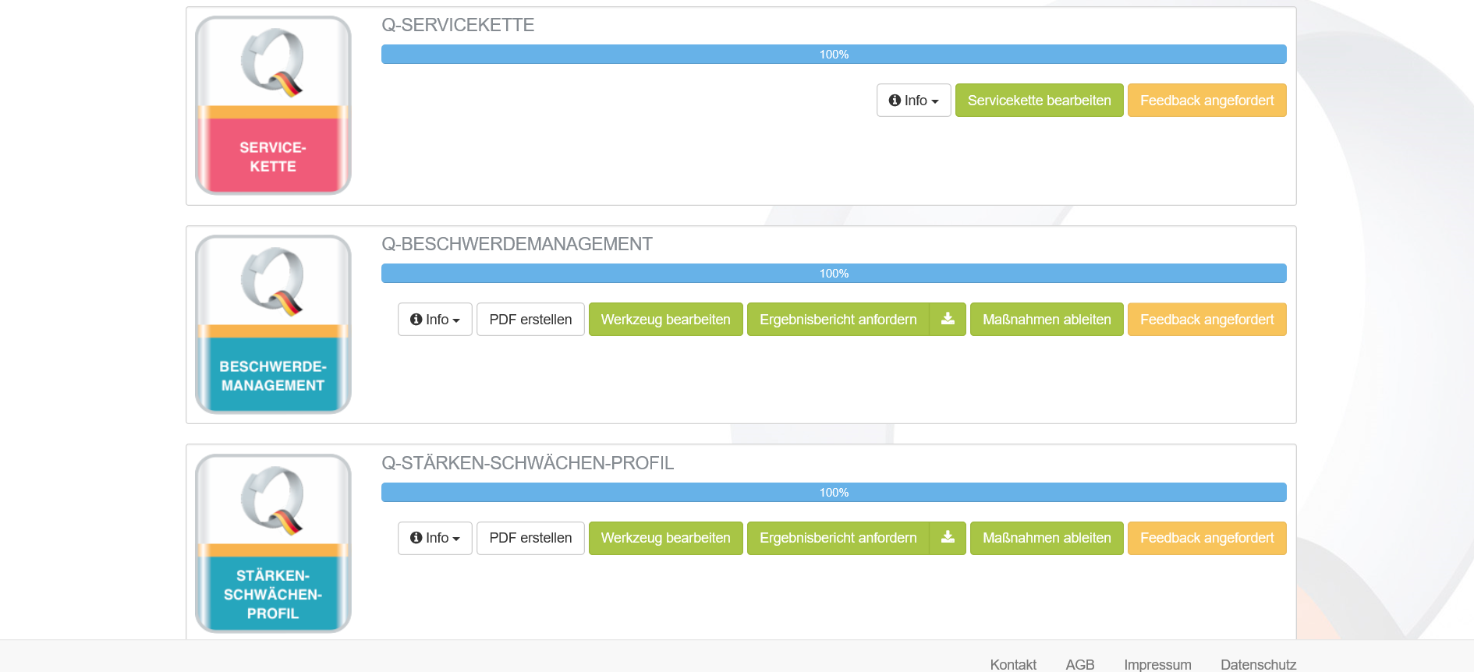1474x672 pixels.
Task: Open the AGB footer link
Action: coord(1080,664)
